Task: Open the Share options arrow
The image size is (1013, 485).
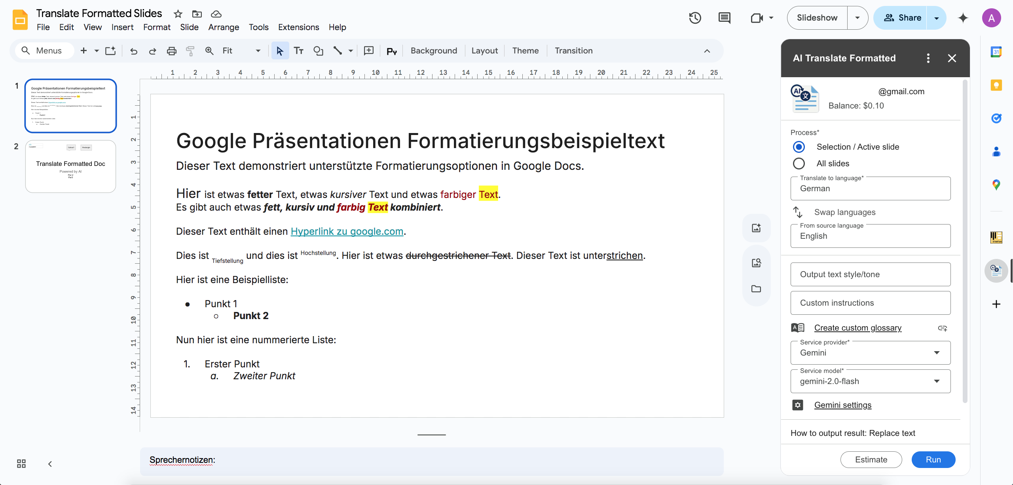Action: click(x=937, y=18)
